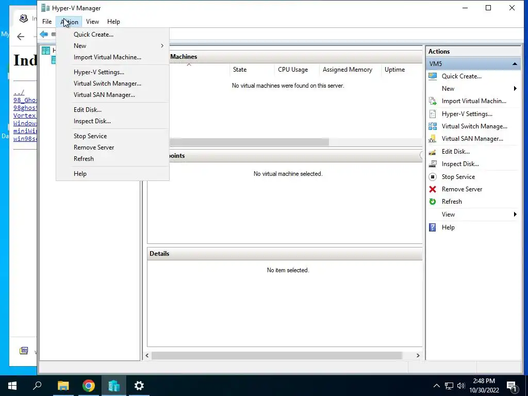Click Hyper-V Settings icon in Actions pane

[433, 114]
